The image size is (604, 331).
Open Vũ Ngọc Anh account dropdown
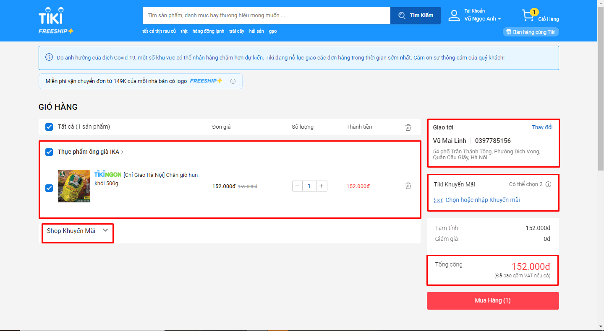pyautogui.click(x=483, y=19)
